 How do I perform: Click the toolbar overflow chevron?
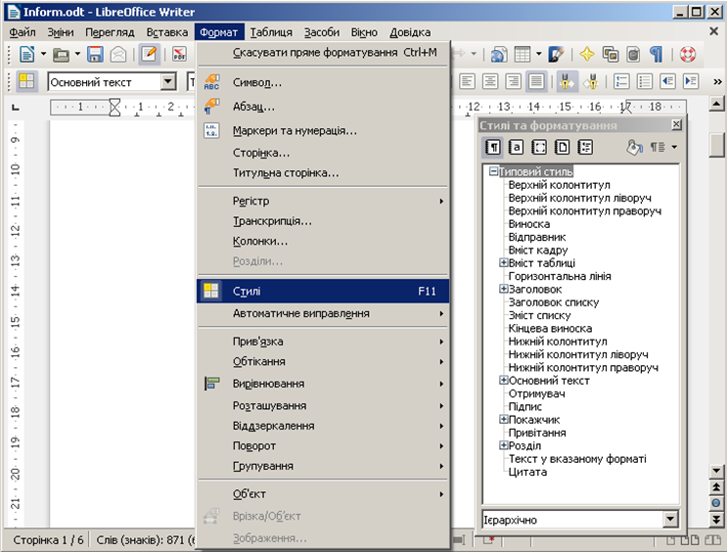pos(718,81)
